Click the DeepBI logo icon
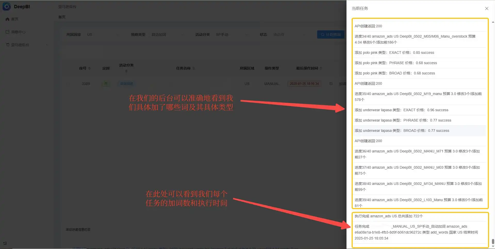The image size is (495, 249). pos(6,6)
